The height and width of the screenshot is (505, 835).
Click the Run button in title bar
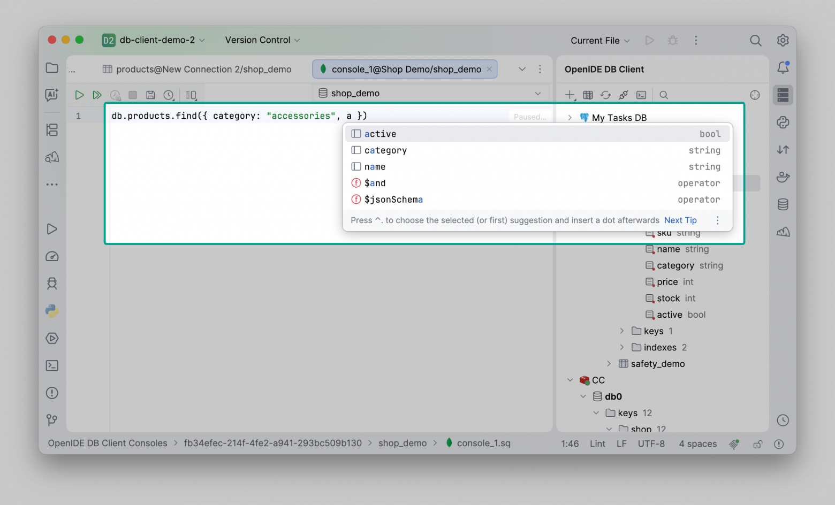click(x=649, y=40)
